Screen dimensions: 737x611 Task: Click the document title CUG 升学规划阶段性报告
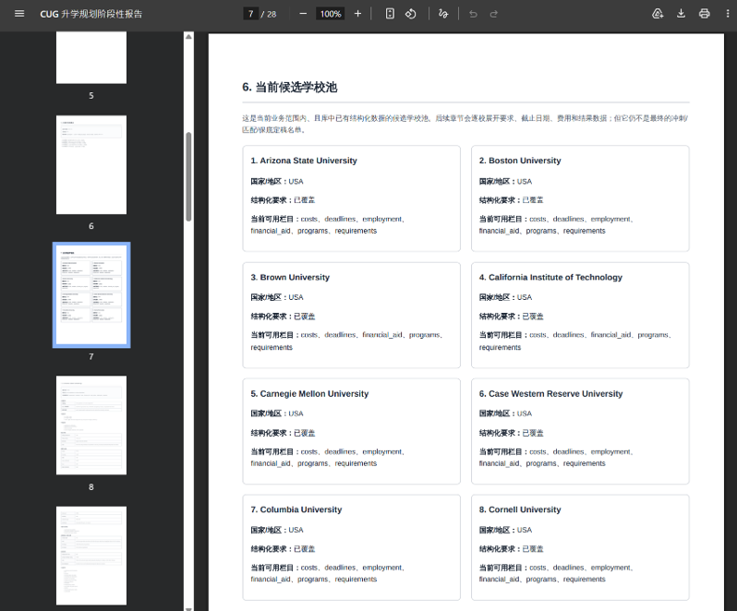coord(91,14)
